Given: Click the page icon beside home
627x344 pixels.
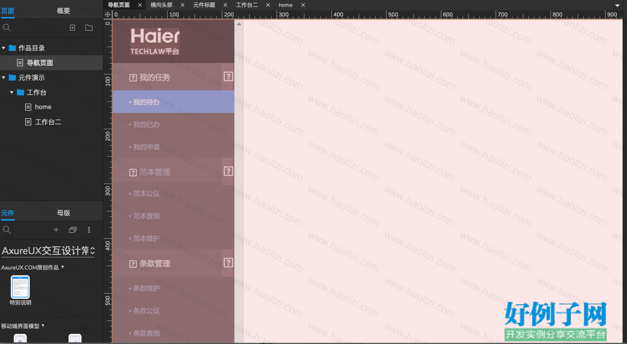Looking at the screenshot, I should tap(28, 107).
